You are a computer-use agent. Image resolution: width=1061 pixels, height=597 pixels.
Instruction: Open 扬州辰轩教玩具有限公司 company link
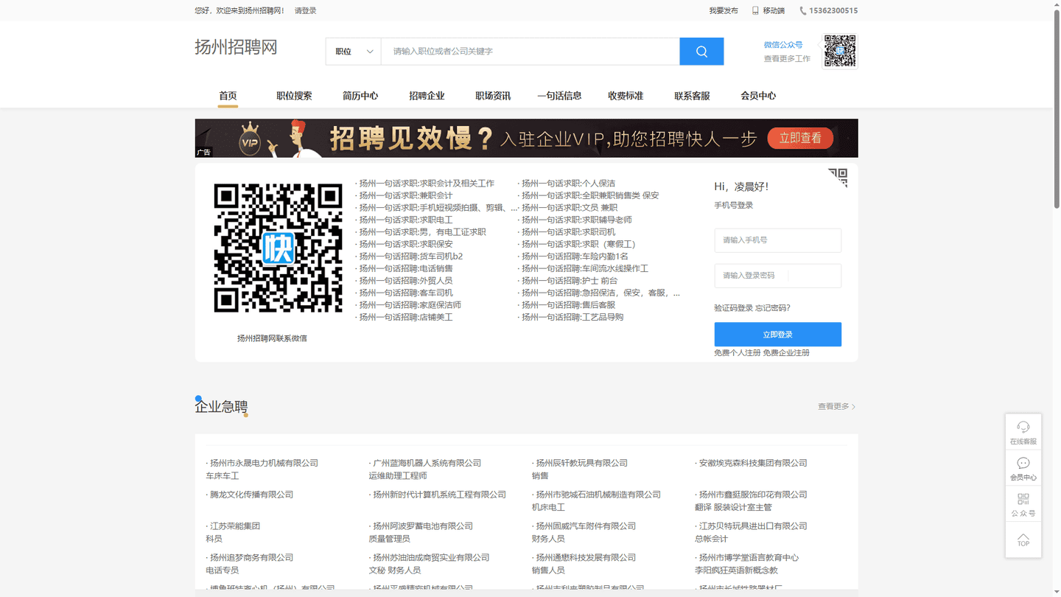[581, 463]
